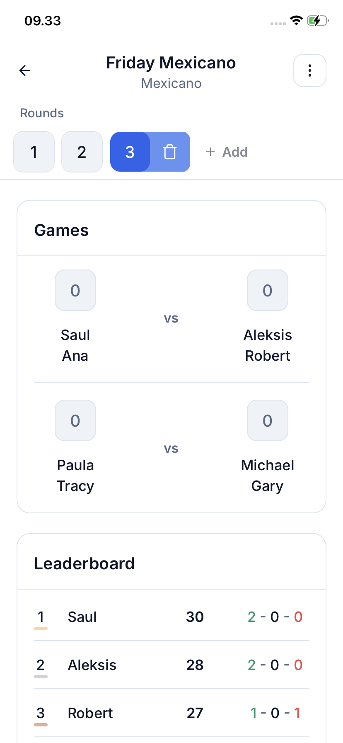Open Aleksis's leaderboard row
The image size is (343, 743).
(171, 665)
